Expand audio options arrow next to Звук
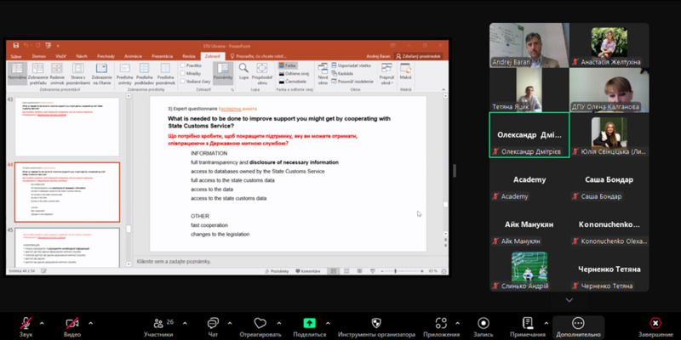The height and width of the screenshot is (340, 681). (x=42, y=323)
